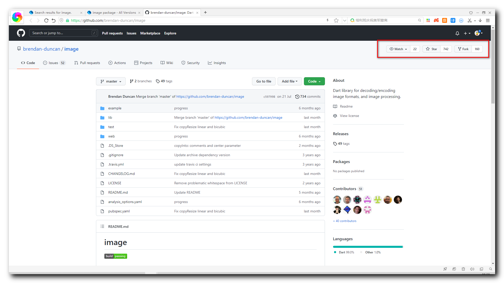Click the Pull requests tab icon
This screenshot has height=283, width=504.
(76, 63)
